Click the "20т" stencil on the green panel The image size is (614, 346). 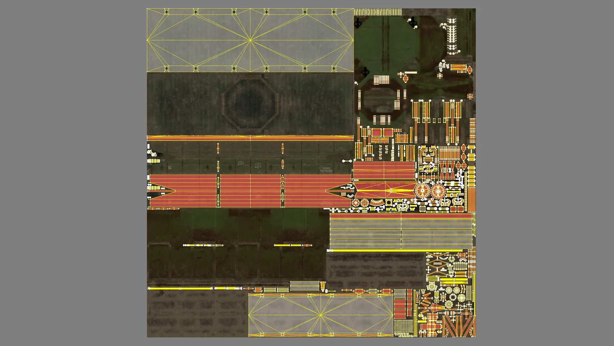click(241, 163)
